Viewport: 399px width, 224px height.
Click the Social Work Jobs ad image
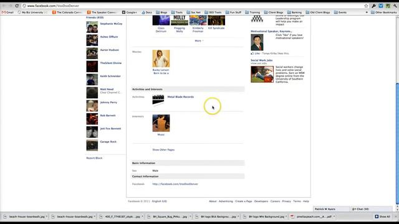262,75
